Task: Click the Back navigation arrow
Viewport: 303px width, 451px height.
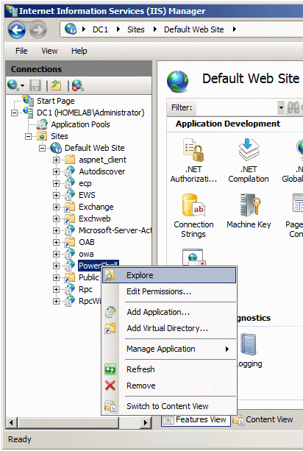Action: [17, 29]
